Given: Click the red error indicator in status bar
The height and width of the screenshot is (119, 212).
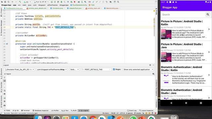Looking at the screenshot, I should tap(155, 113).
